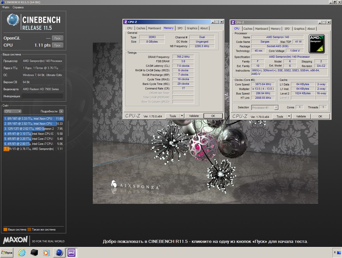The height and width of the screenshot is (258, 342).
Task: Click the orange "Ваша система" legend swatch
Action: point(5,230)
